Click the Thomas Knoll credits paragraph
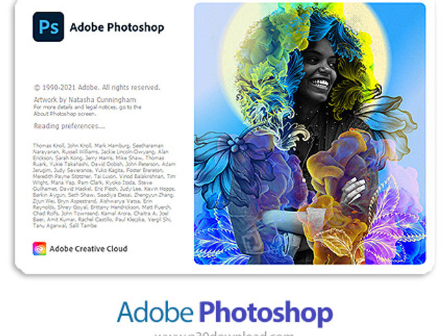 [x=104, y=186]
